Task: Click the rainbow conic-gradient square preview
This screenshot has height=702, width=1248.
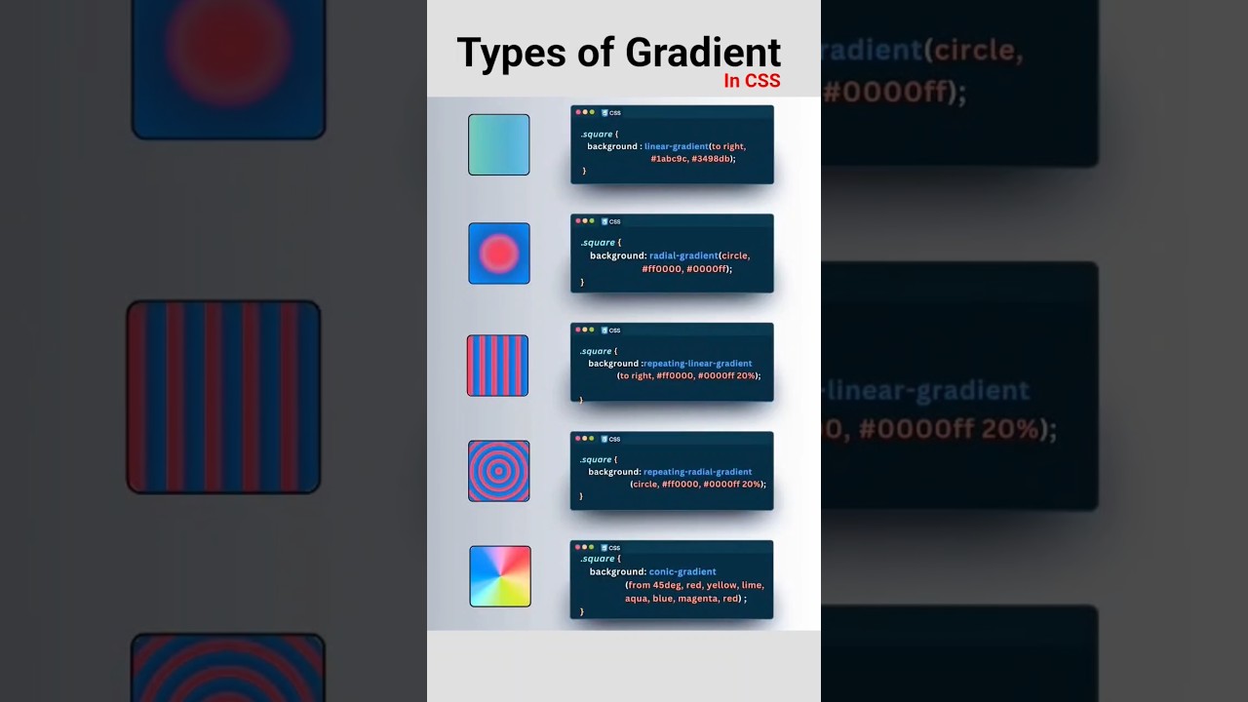Action: coord(500,576)
